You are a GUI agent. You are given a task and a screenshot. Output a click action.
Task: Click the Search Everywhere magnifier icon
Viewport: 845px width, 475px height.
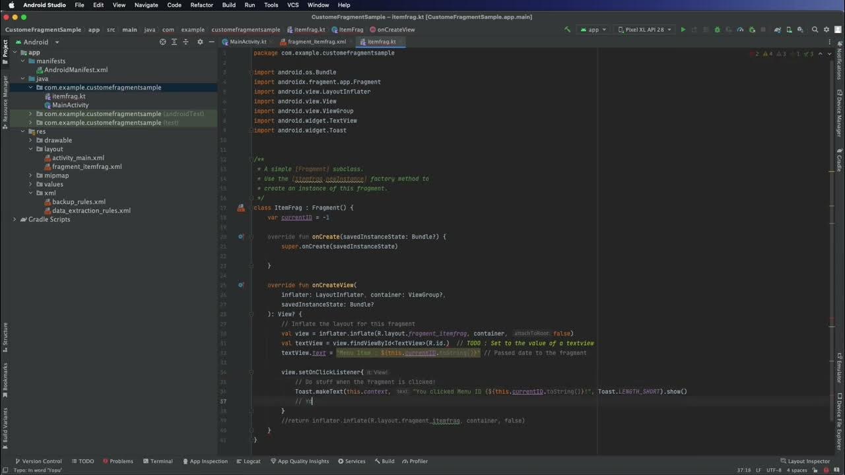pos(815,30)
